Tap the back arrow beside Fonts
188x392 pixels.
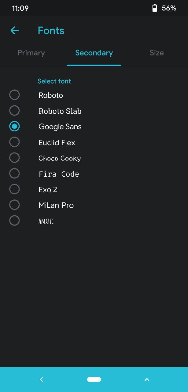(15, 30)
